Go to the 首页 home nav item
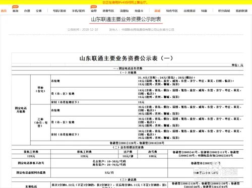 pos(4,11)
